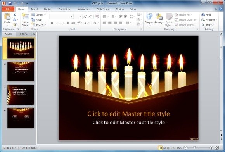225x152 pixels.
Task: Toggle text Shadow formatting
Action: pyautogui.click(x=68, y=23)
